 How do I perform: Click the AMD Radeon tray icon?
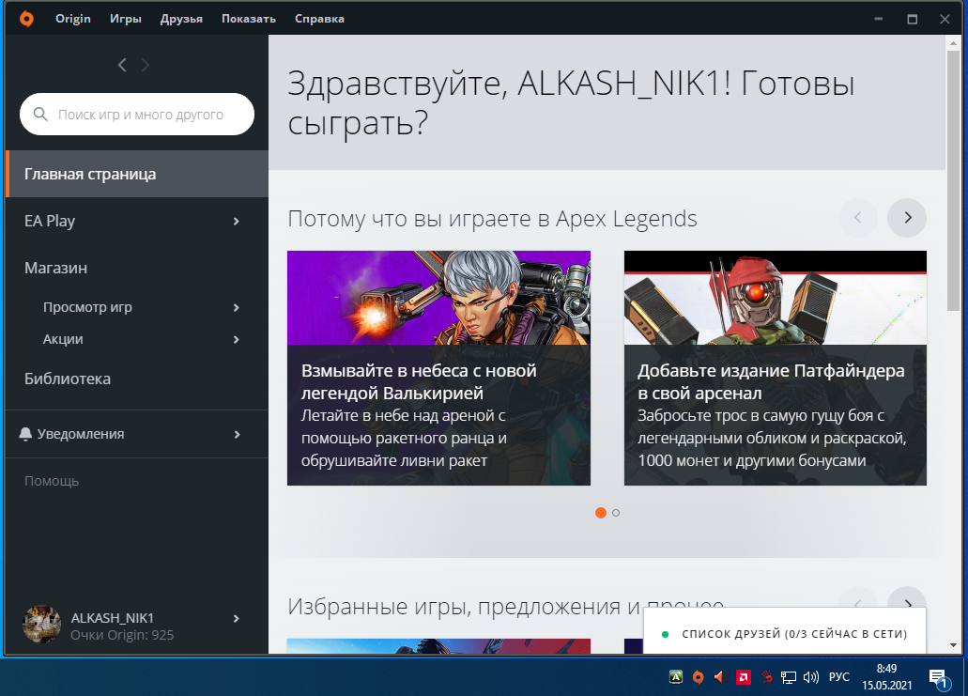pos(744,677)
